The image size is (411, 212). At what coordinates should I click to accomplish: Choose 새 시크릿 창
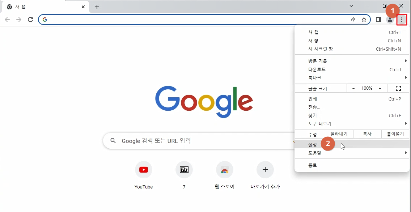pos(352,49)
